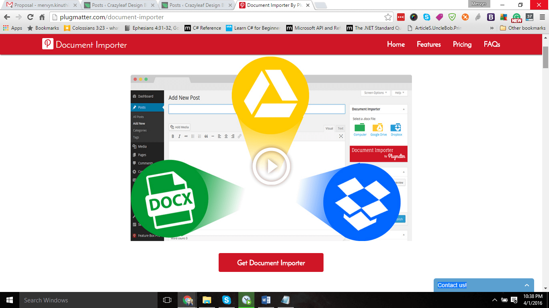Switch to the Proposal Gmail tab
The width and height of the screenshot is (549, 308).
(x=40, y=5)
